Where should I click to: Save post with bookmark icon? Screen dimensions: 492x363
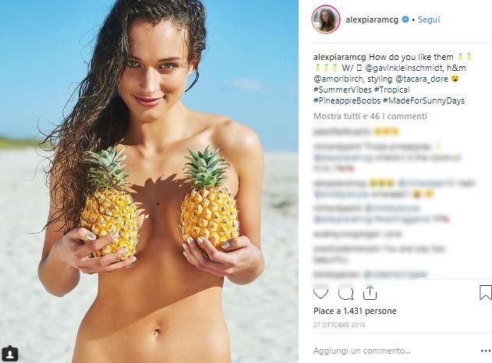pos(486,292)
